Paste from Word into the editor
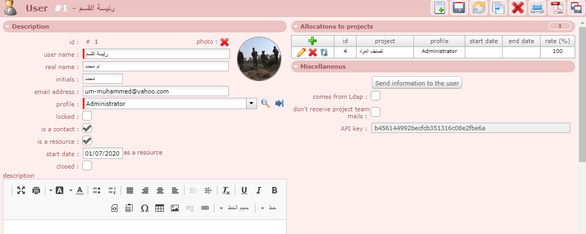The height and width of the screenshot is (234, 586). 129,208
